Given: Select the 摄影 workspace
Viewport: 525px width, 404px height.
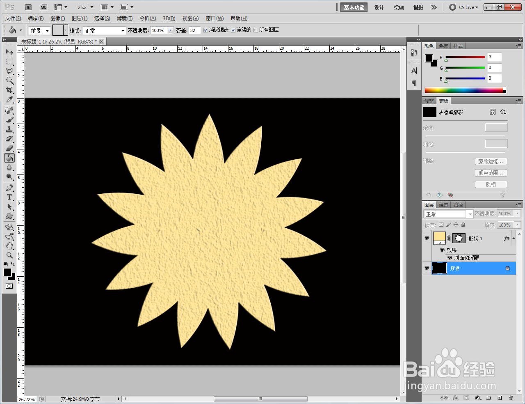Looking at the screenshot, I should 418,7.
